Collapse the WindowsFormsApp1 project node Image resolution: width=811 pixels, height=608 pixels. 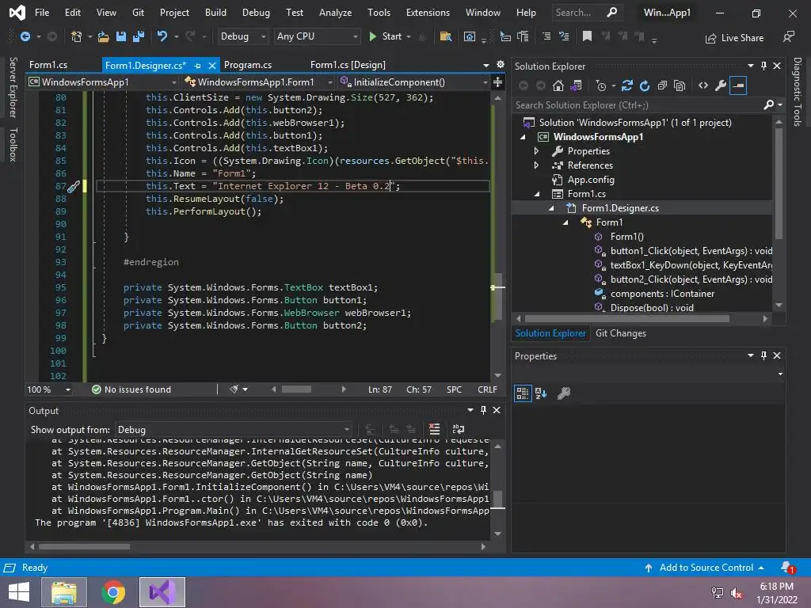pyautogui.click(x=523, y=137)
